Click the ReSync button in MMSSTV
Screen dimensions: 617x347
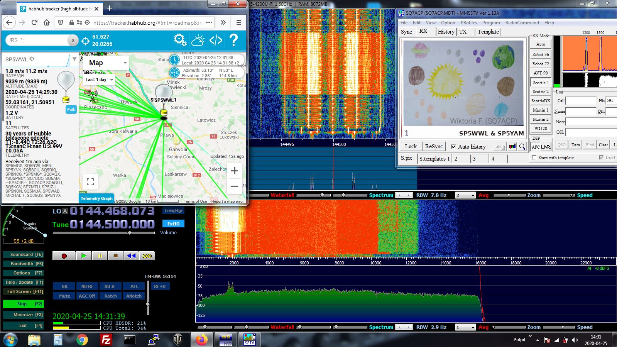click(434, 147)
